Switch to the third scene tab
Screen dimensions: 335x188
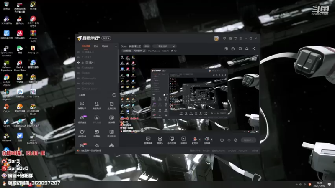tap(105, 46)
